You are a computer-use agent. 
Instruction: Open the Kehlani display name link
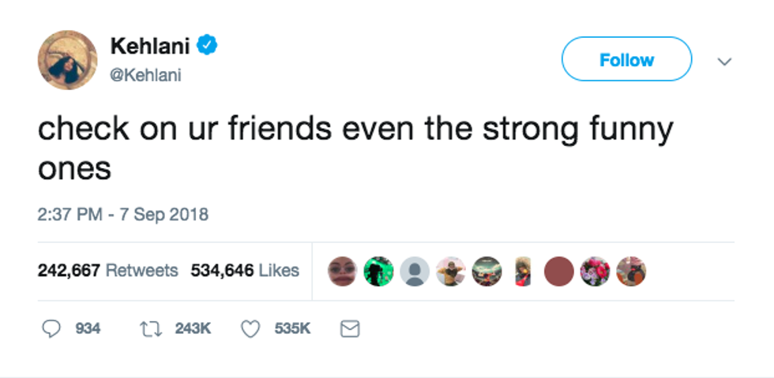click(151, 46)
